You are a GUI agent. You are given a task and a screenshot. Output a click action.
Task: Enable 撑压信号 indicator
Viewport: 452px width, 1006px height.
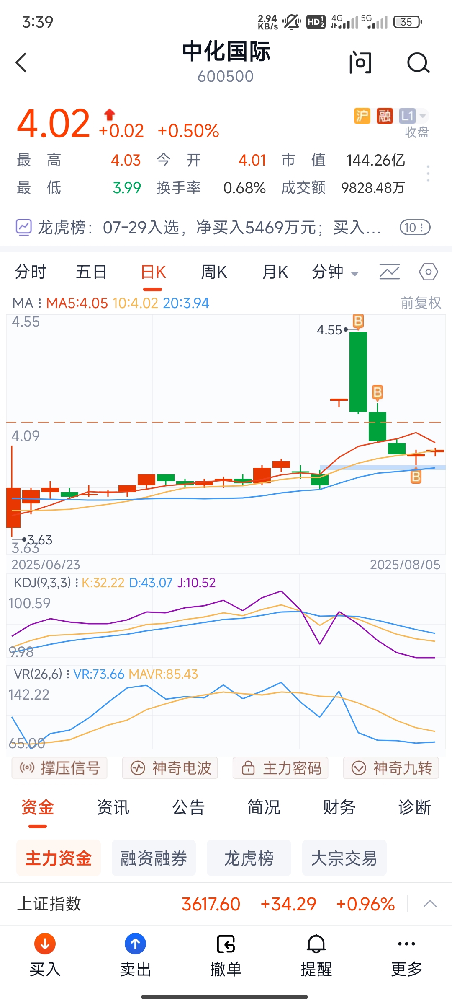(59, 768)
